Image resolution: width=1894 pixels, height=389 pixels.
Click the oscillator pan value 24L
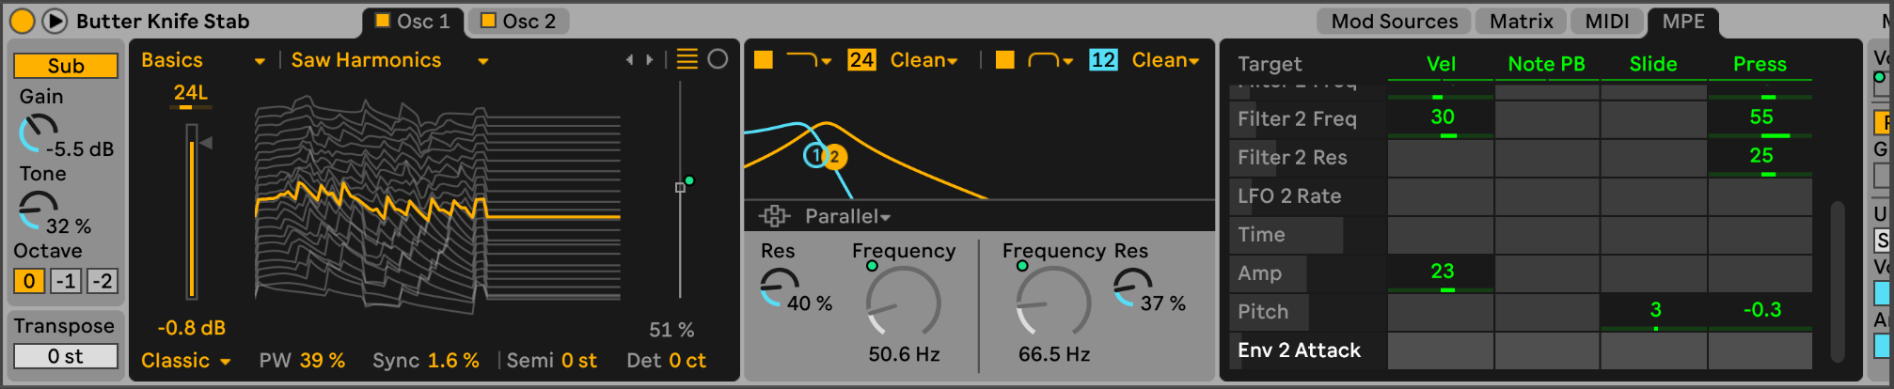click(x=191, y=92)
